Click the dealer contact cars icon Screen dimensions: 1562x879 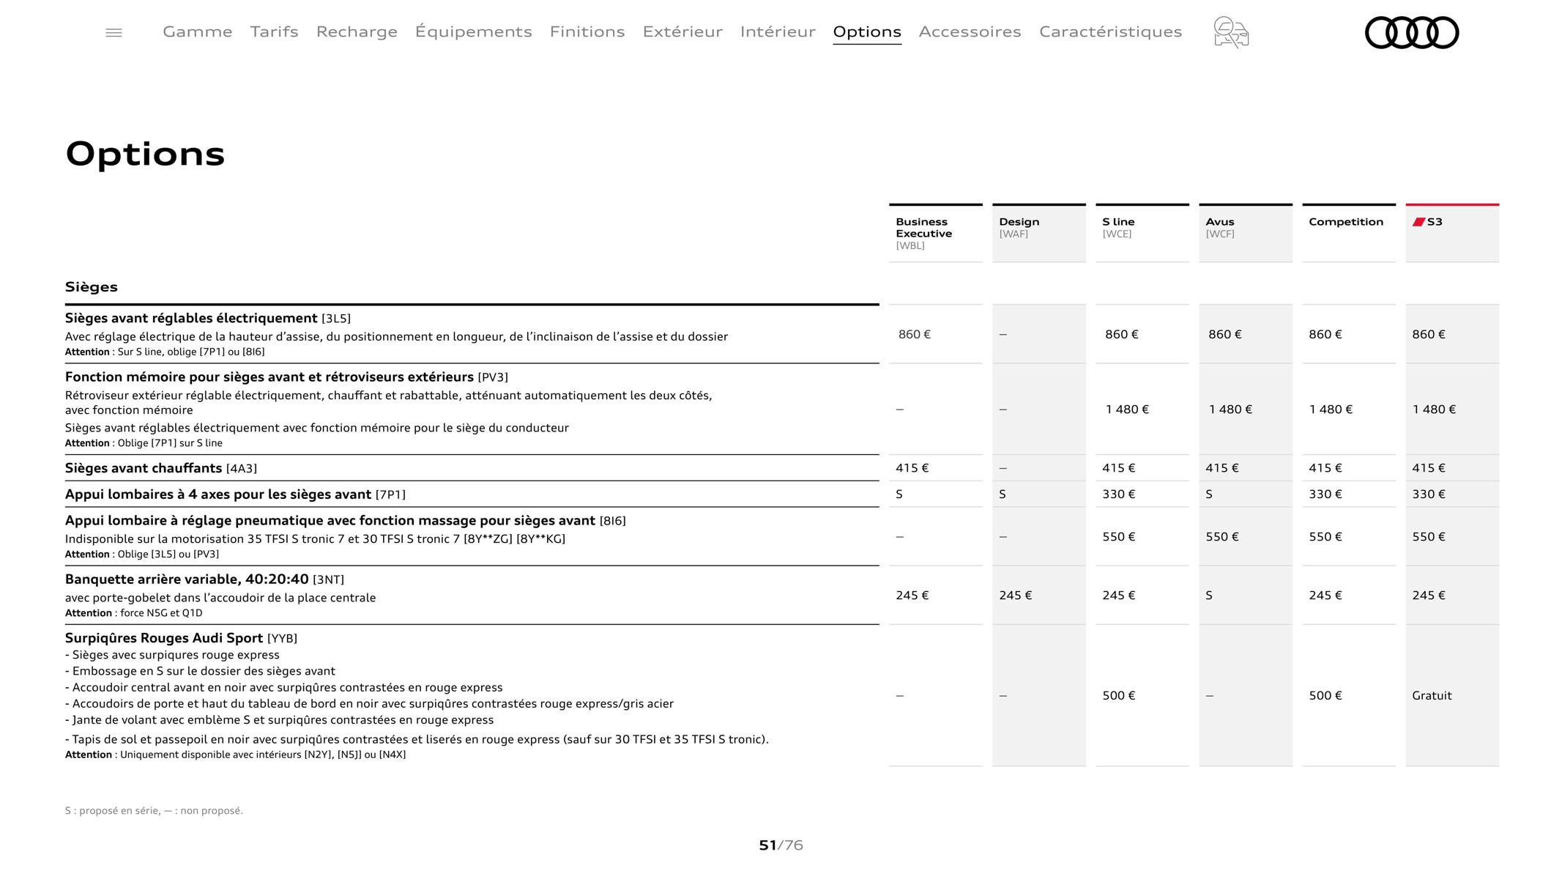click(x=1231, y=32)
